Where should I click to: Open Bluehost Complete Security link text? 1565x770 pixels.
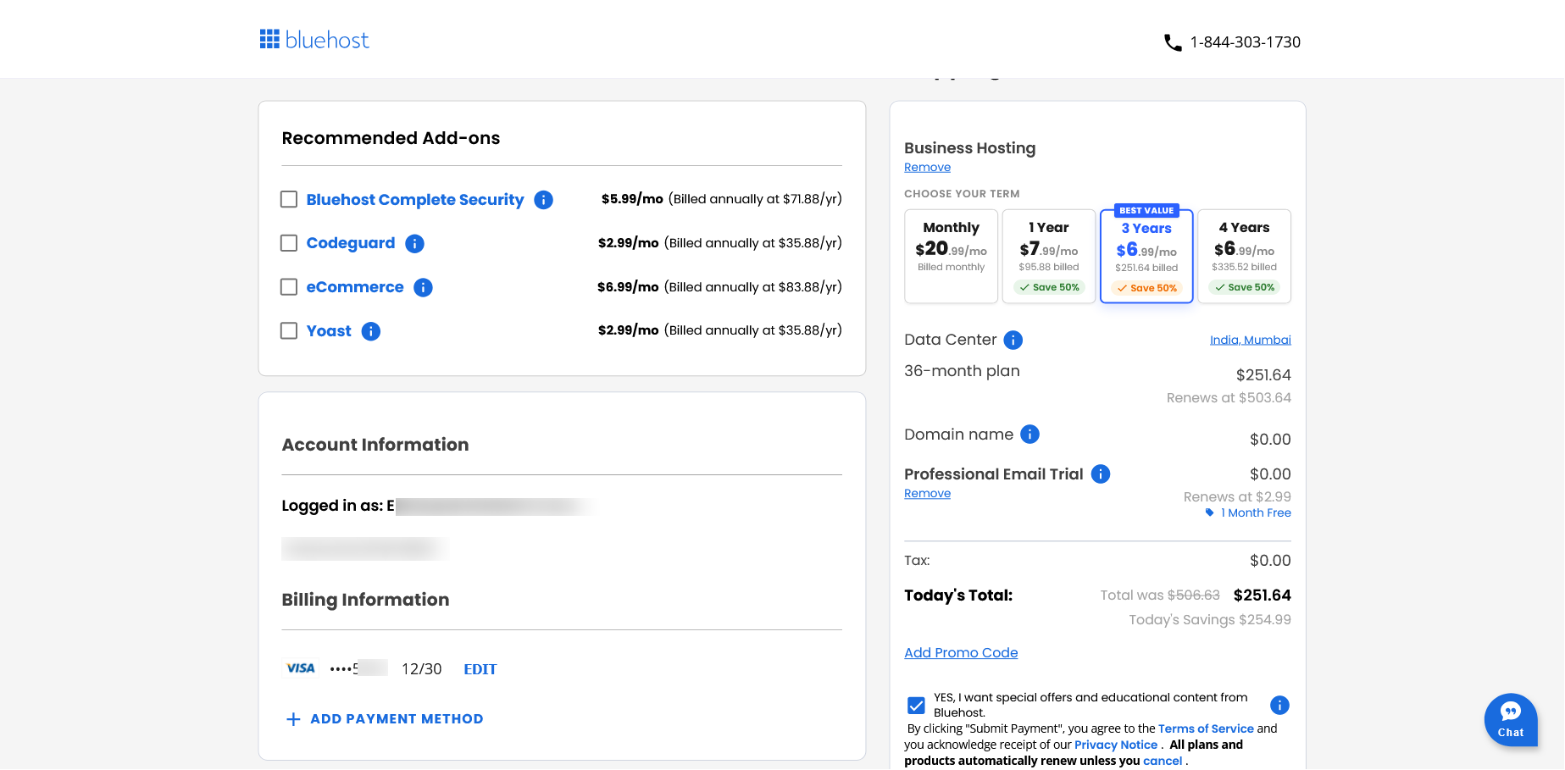click(x=415, y=200)
